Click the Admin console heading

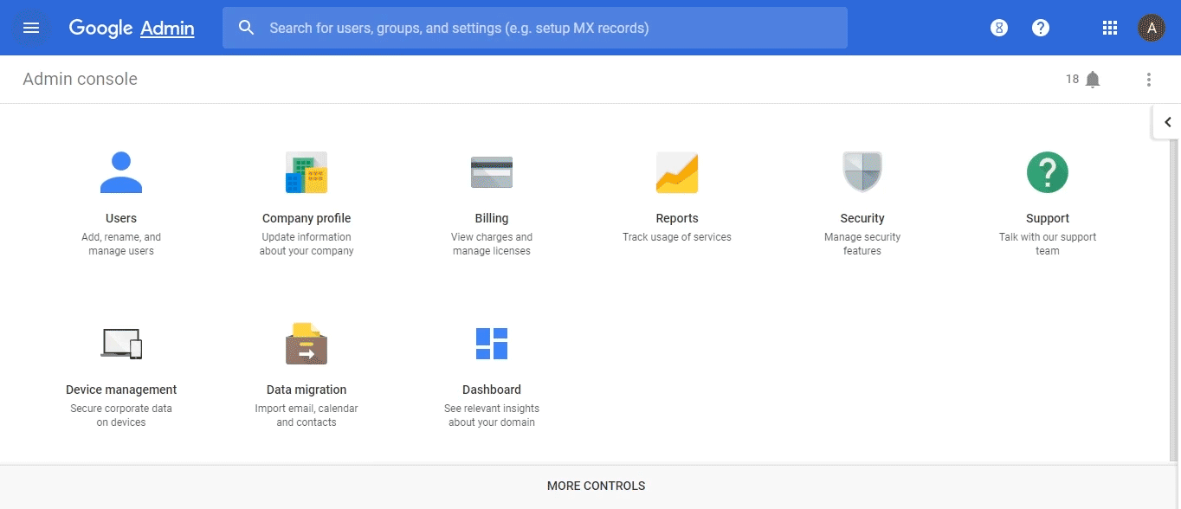coord(81,79)
